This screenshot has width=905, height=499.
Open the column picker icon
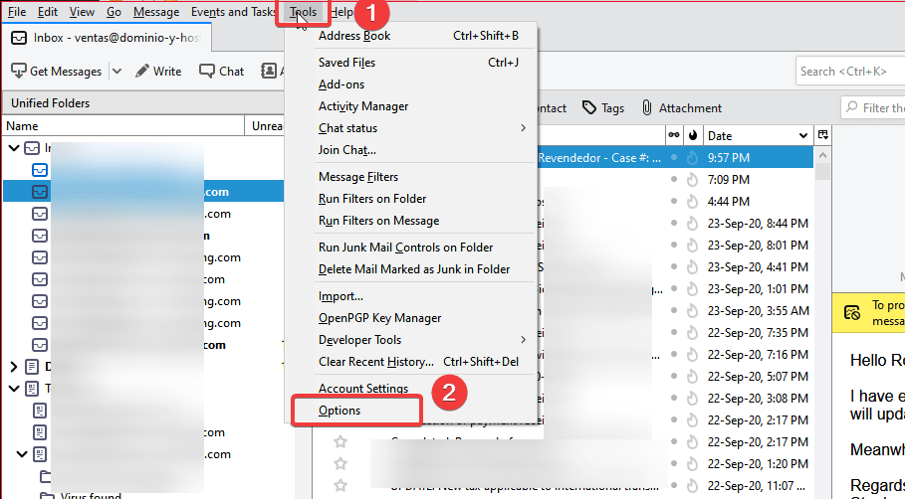tap(822, 135)
